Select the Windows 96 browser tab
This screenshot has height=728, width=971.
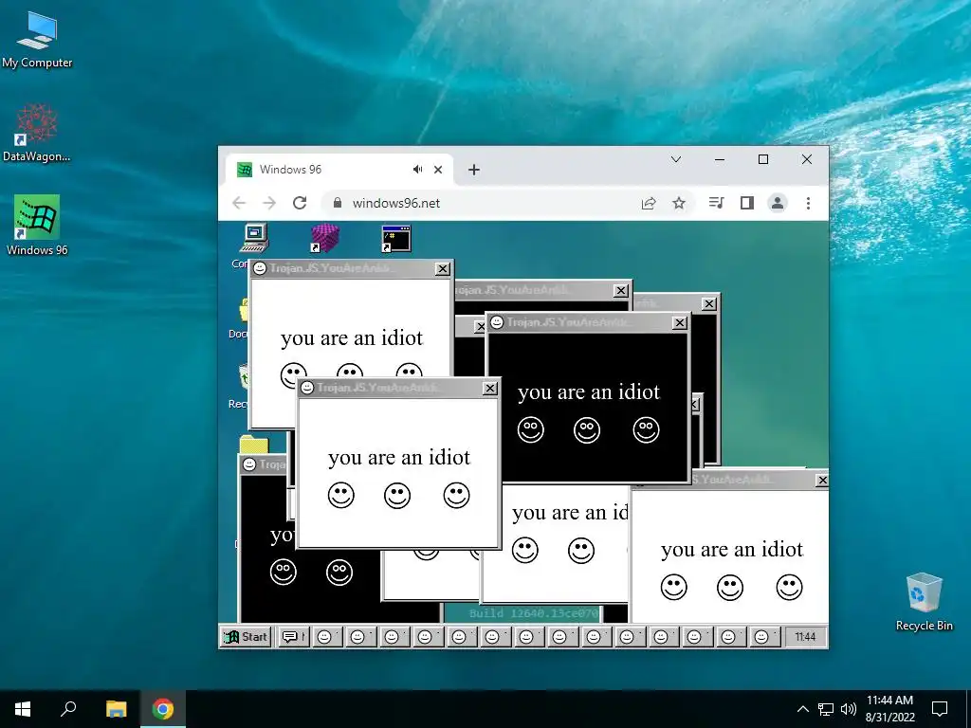click(x=339, y=170)
